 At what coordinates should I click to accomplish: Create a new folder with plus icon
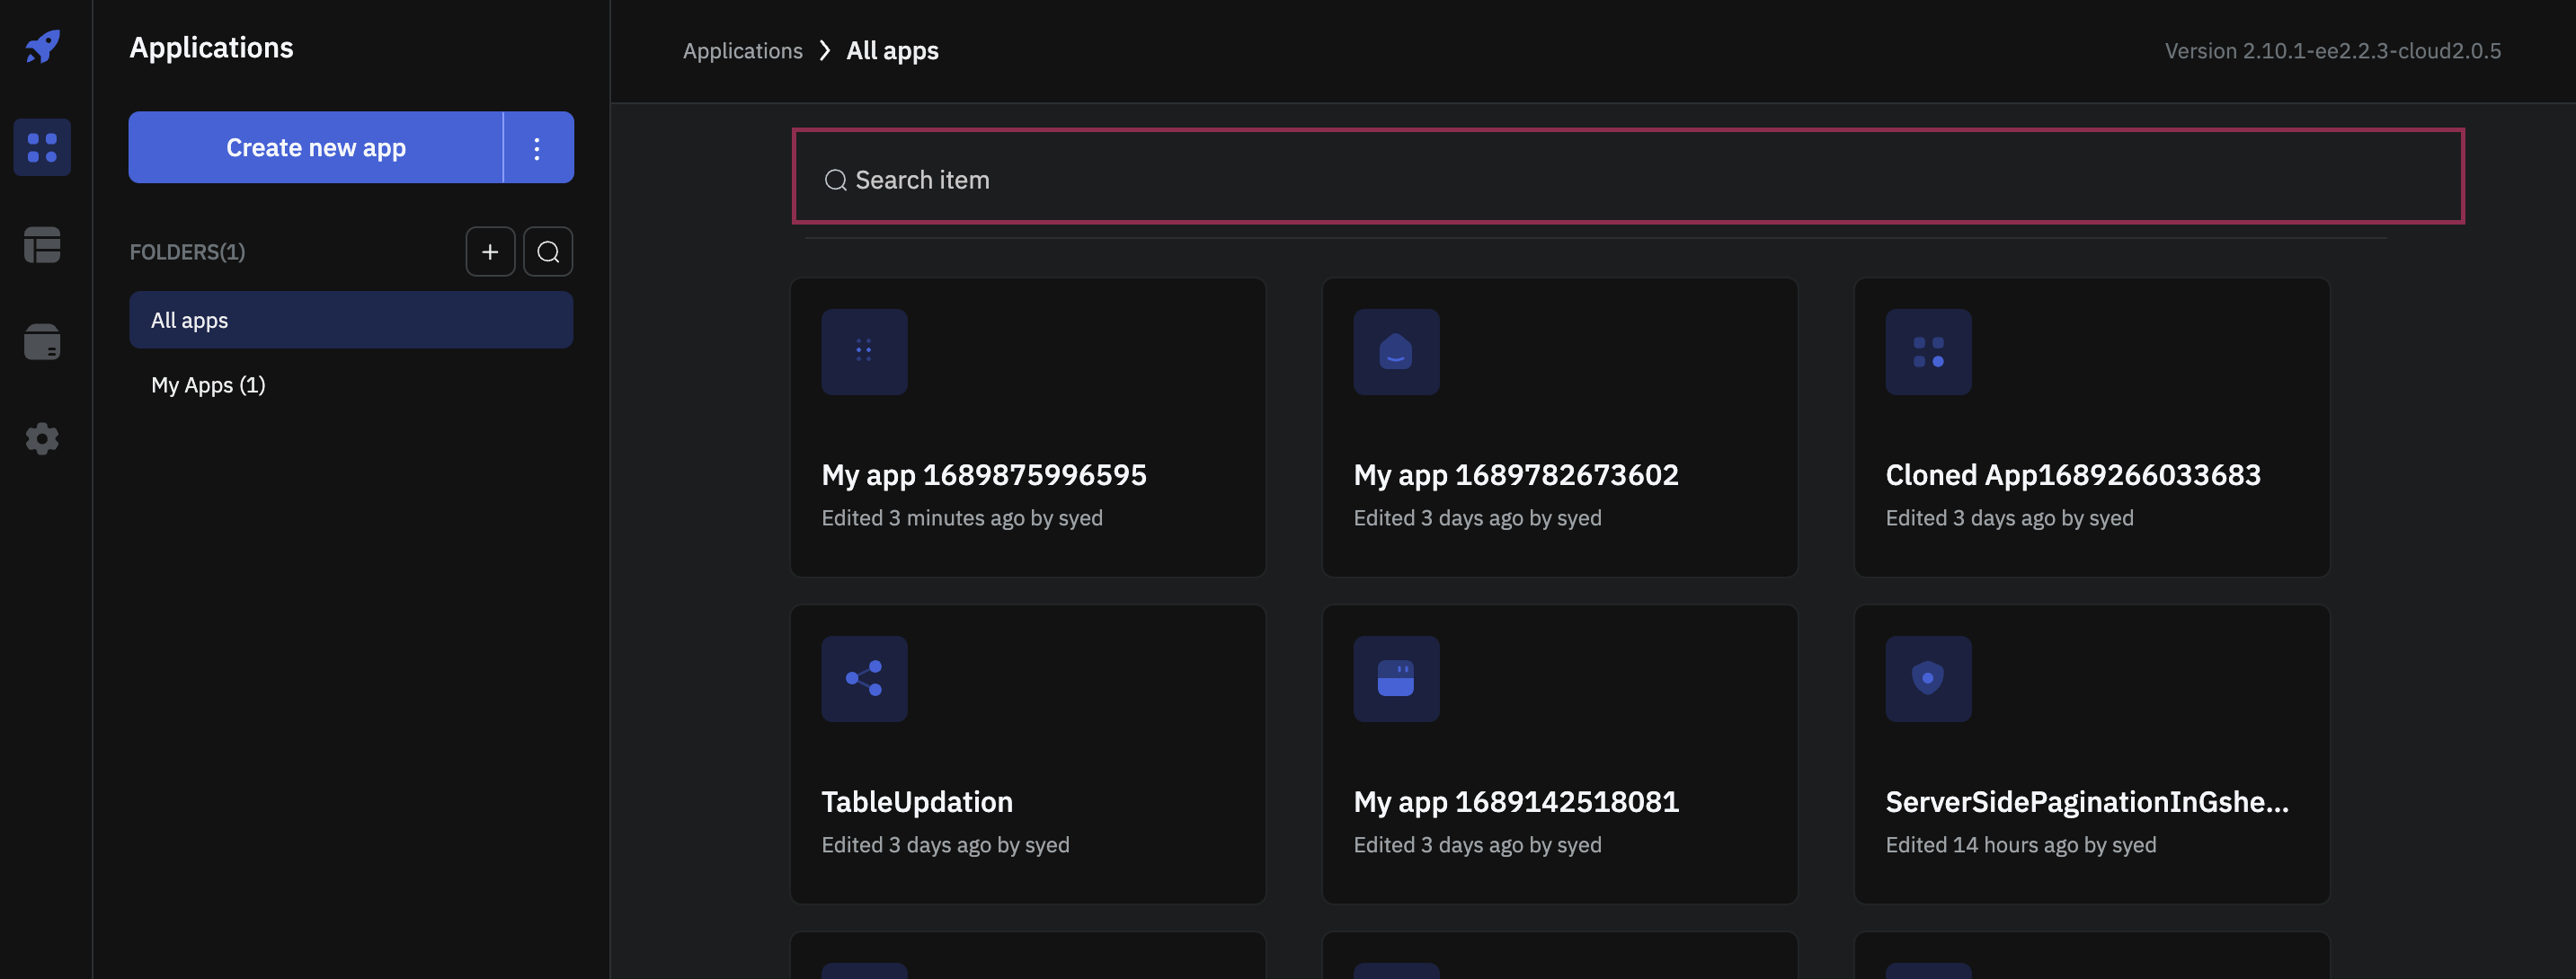490,251
